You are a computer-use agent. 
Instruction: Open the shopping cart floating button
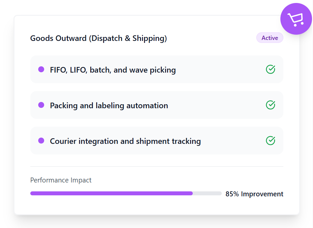click(x=296, y=19)
